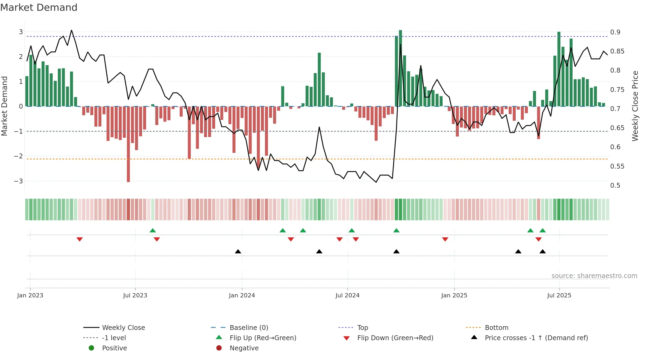The height and width of the screenshot is (363, 647).
Task: Click the Negative legend entry
Action: tap(237, 348)
